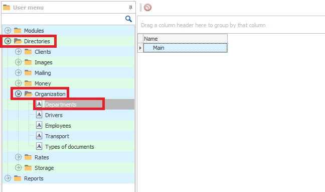
Task: Click the Transport table icon
Action: (39, 136)
